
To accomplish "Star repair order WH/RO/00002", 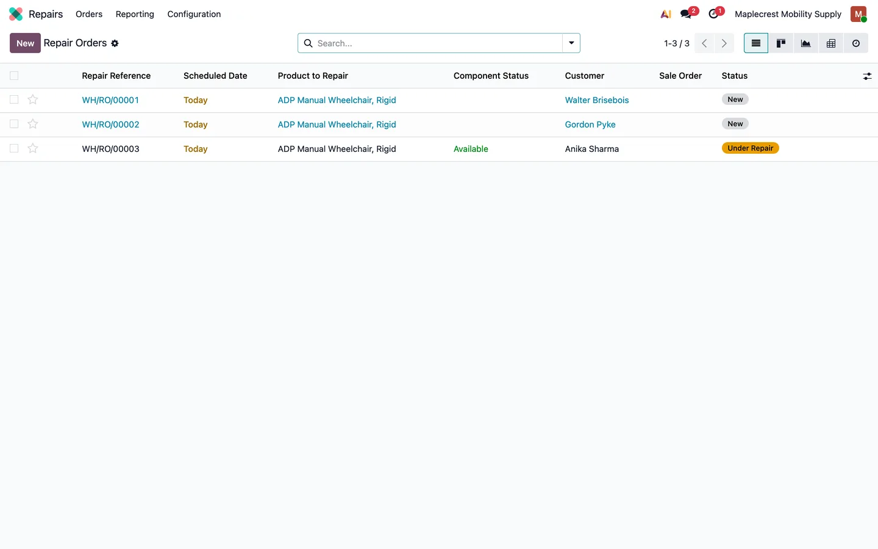I will pyautogui.click(x=33, y=124).
